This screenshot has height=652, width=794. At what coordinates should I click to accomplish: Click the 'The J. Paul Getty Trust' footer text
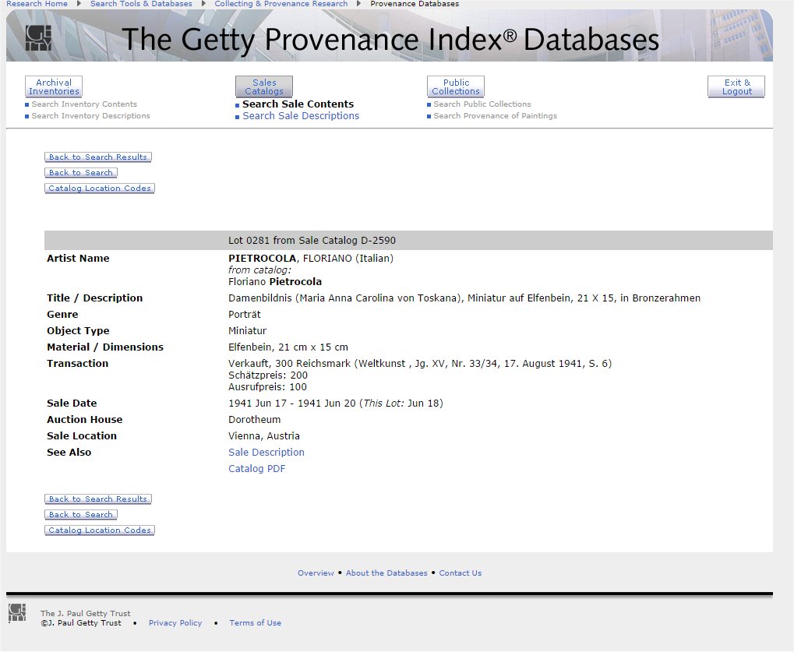click(x=86, y=614)
